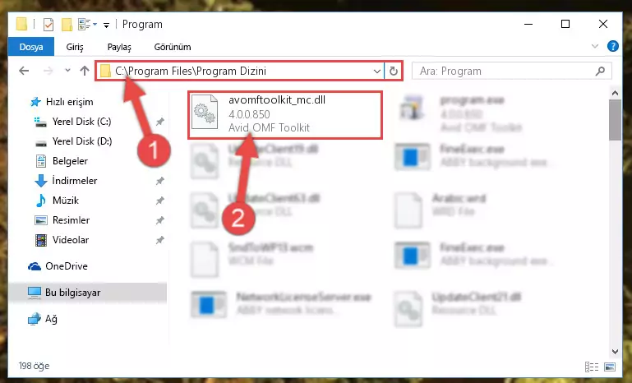Click the Ara: Program search field

coord(504,72)
